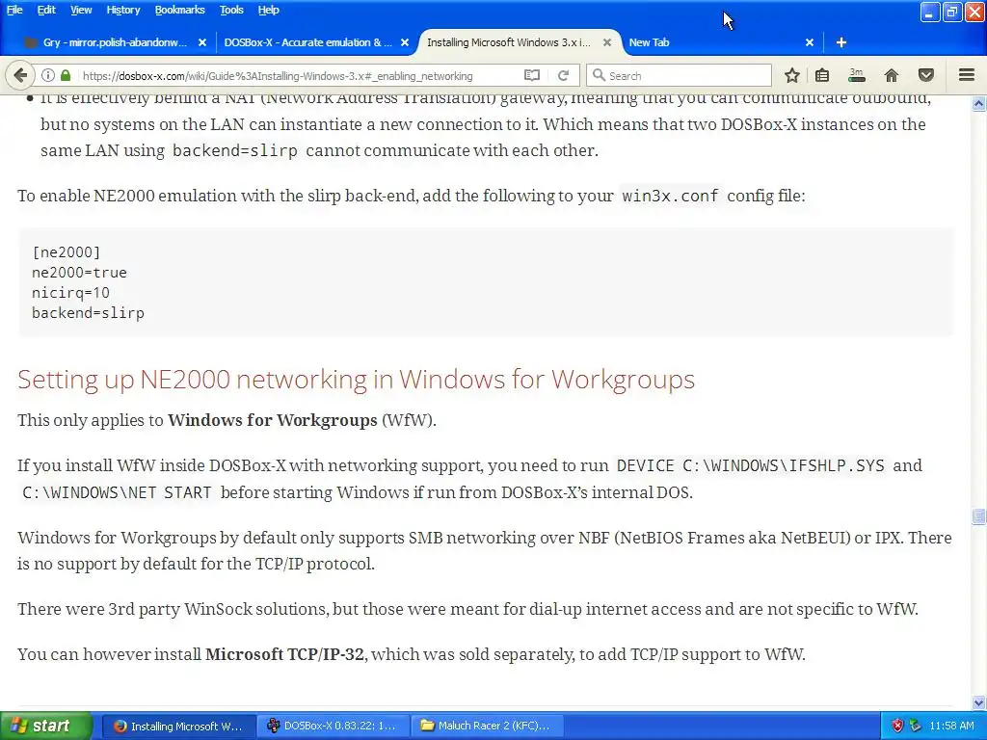The width and height of the screenshot is (987, 740).
Task: Click the nicirq=10 config line
Action: (70, 293)
